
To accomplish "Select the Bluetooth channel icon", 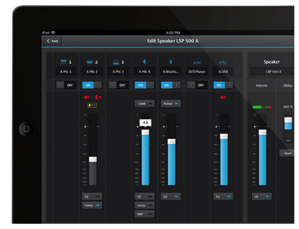I will coord(171,62).
